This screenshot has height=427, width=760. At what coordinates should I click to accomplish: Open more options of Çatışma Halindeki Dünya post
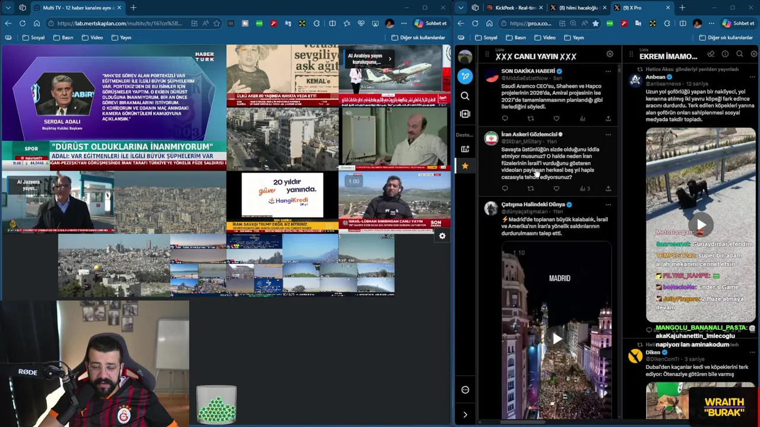coord(608,205)
